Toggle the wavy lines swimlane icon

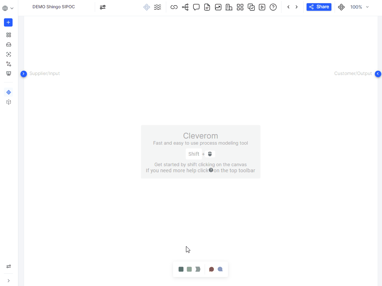158,7
